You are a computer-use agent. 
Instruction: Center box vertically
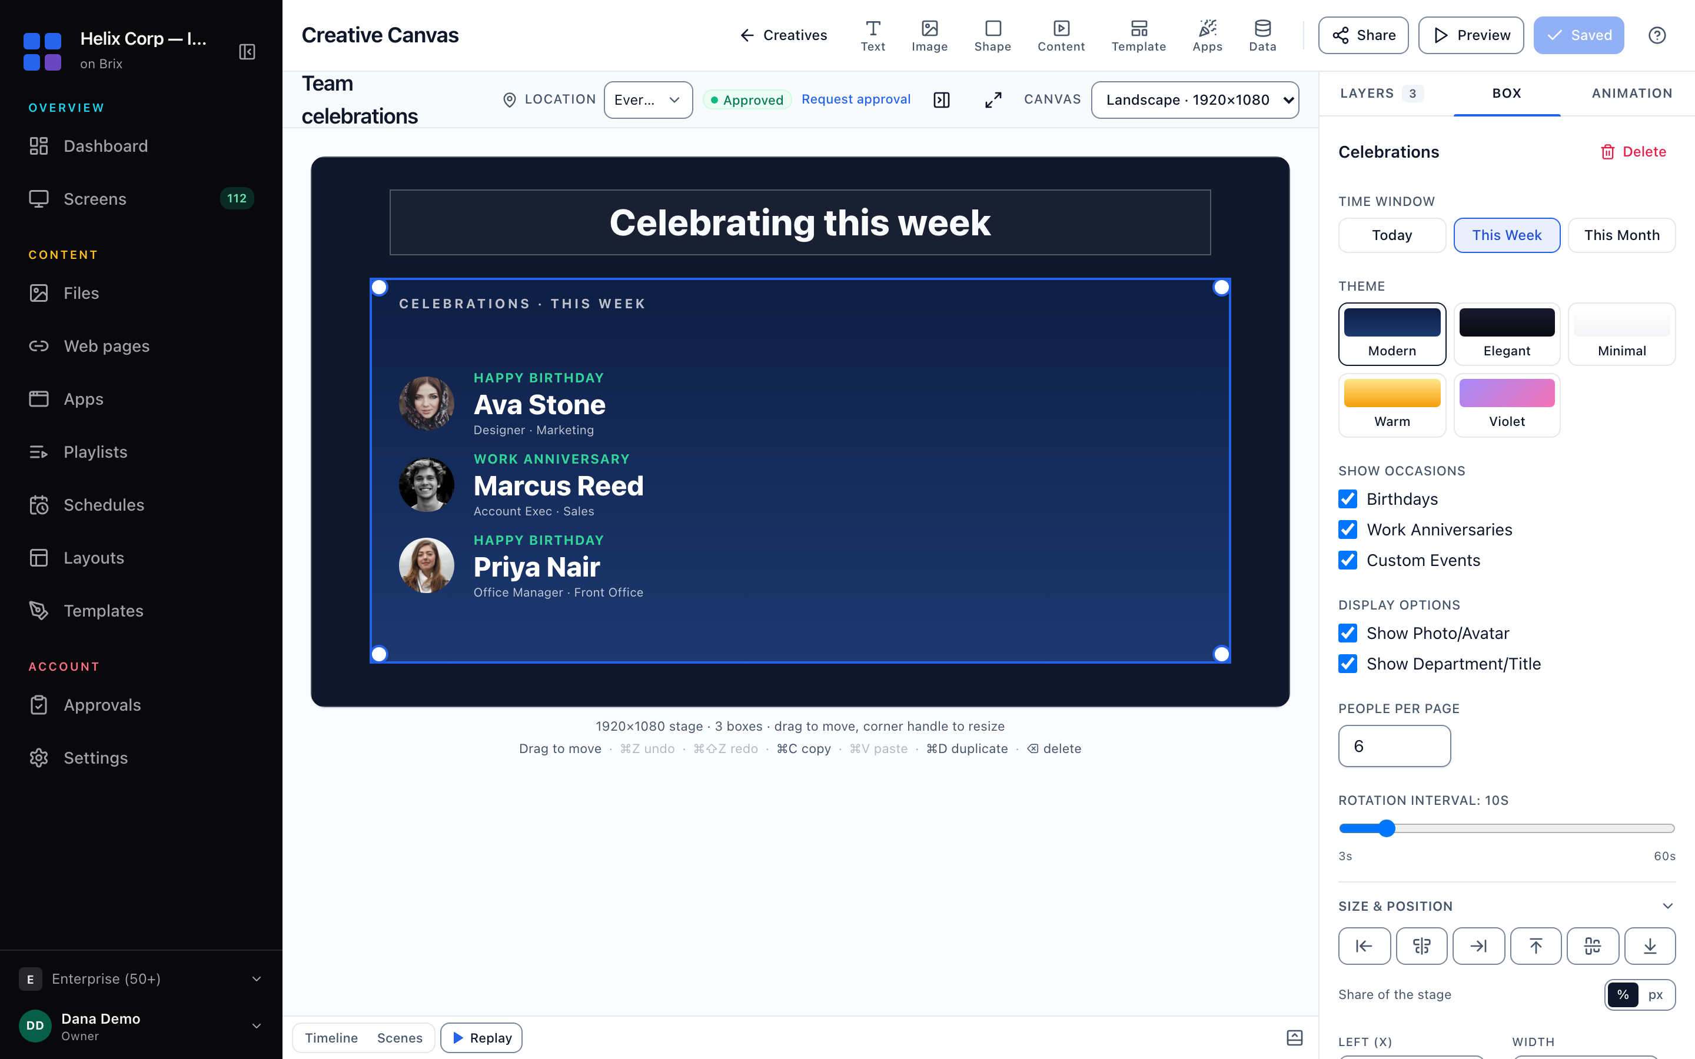[x=1593, y=946]
